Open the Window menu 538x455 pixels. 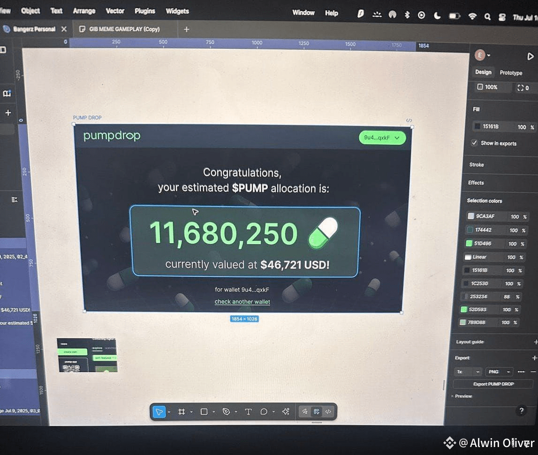pyautogui.click(x=303, y=13)
